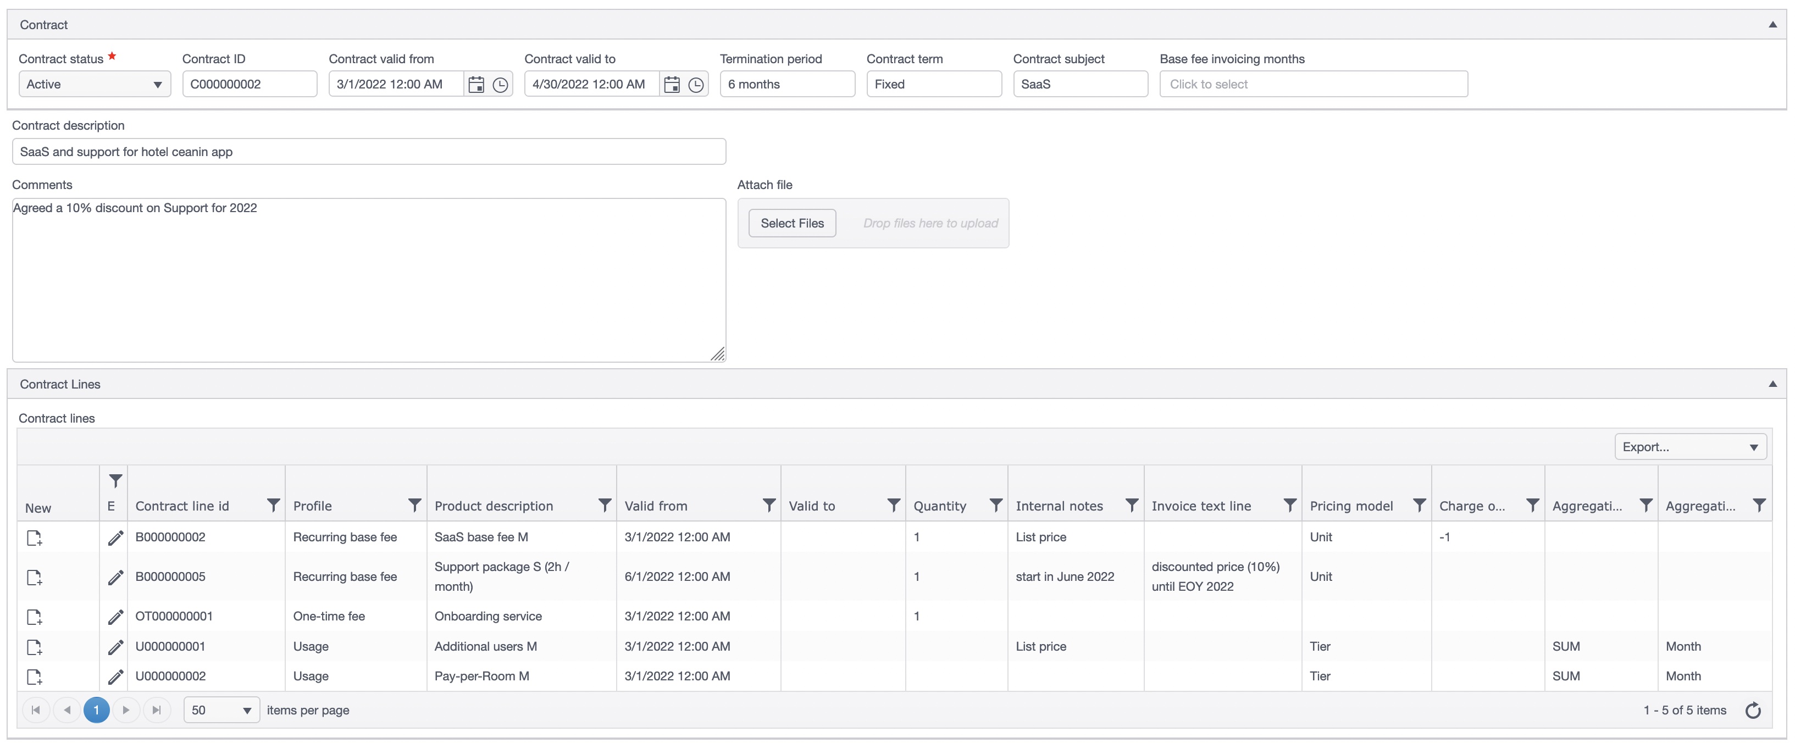Open calendar picker for Contract valid from

(476, 84)
